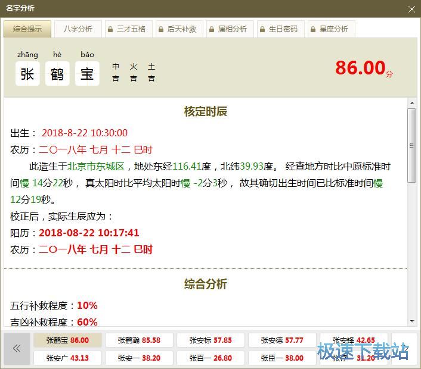Switch to the 综合提示 tab
This screenshot has height=369, width=421.
[27, 29]
